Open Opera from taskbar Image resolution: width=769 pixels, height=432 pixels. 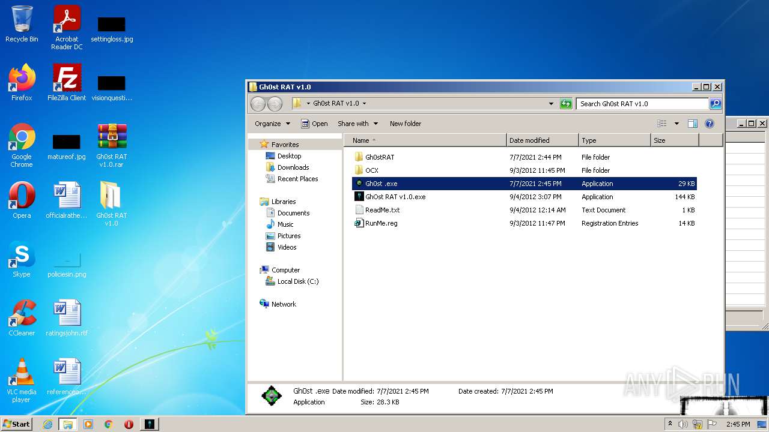129,424
